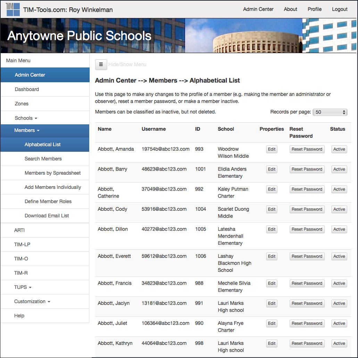Edit properties for Abbott, Dillon
The image size is (358, 358).
[272, 230]
